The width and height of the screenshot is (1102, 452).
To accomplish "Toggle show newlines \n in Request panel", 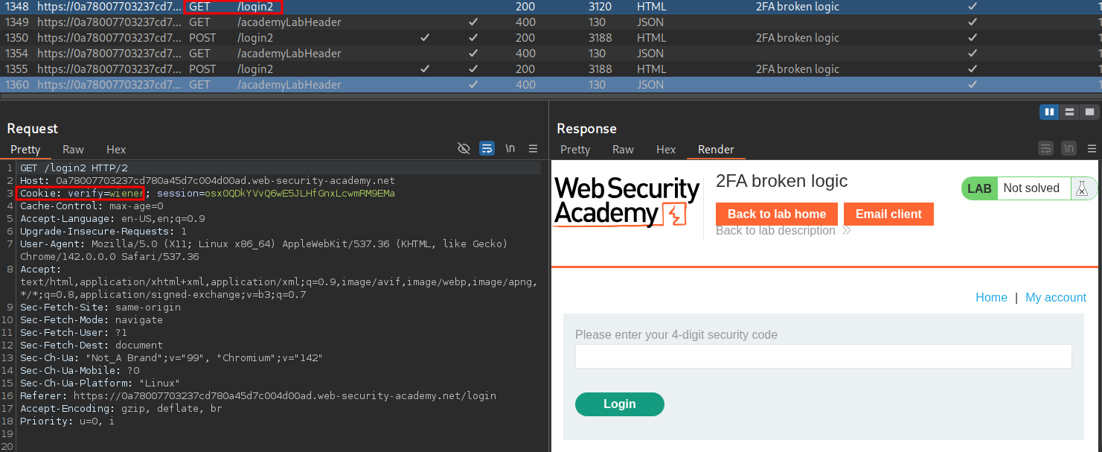I will (510, 149).
